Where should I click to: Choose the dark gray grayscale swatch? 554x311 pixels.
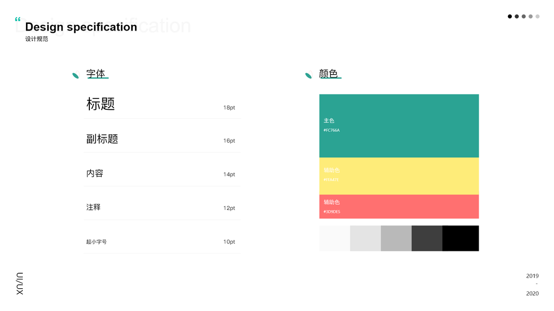[x=427, y=238]
